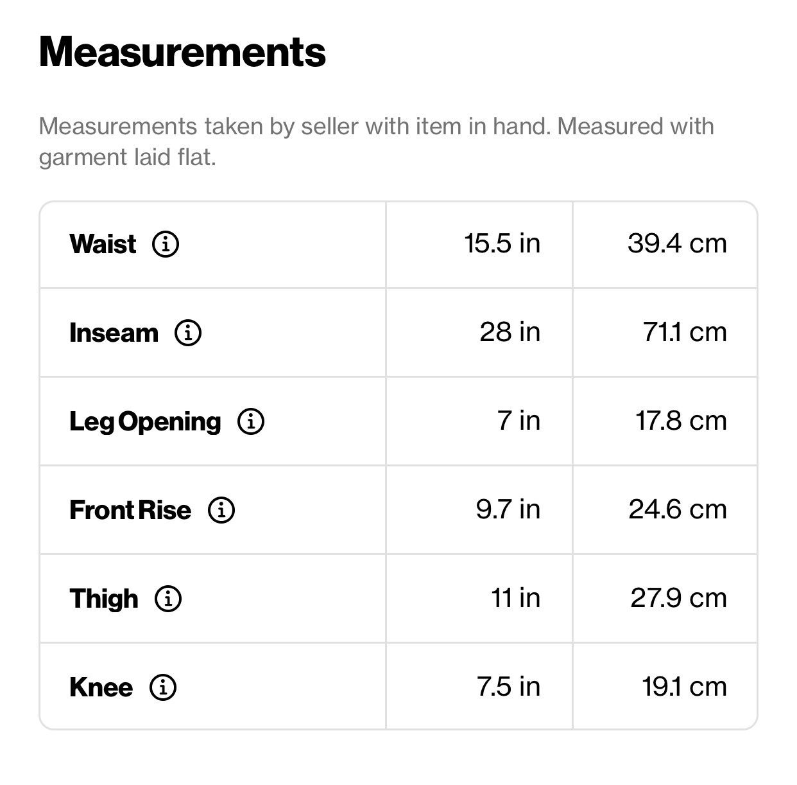The width and height of the screenshot is (797, 785).
Task: Select the Waist row label
Action: 103,244
